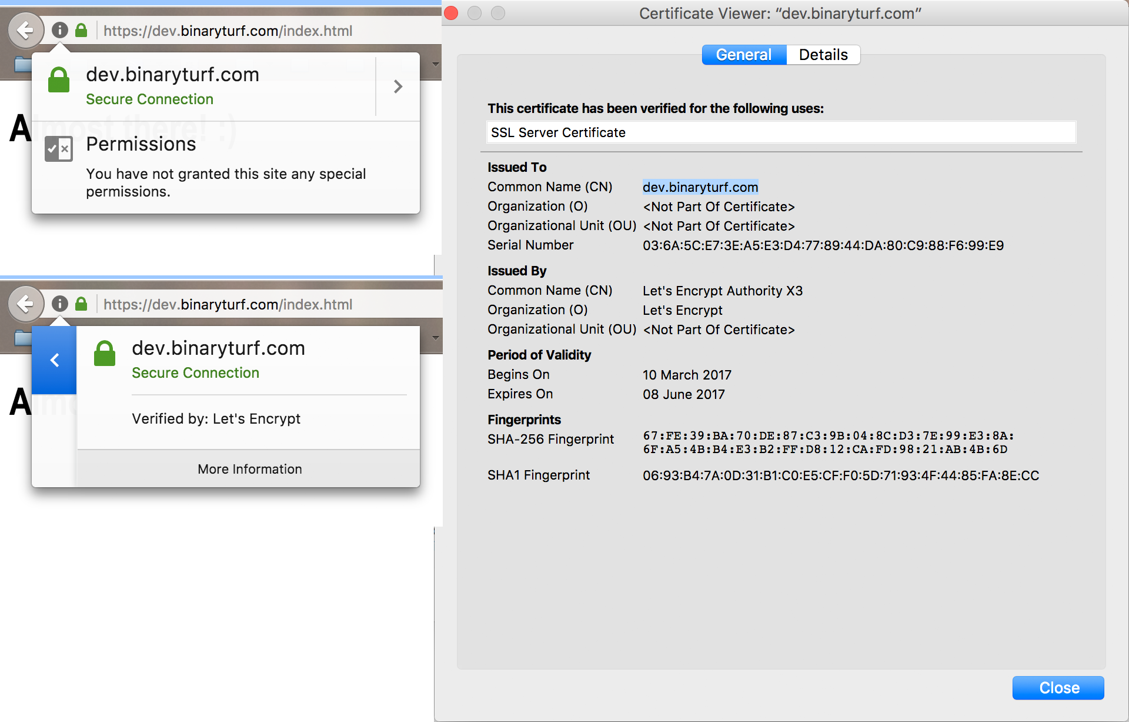Image resolution: width=1129 pixels, height=722 pixels.
Task: Switch to the General tab
Action: click(744, 55)
